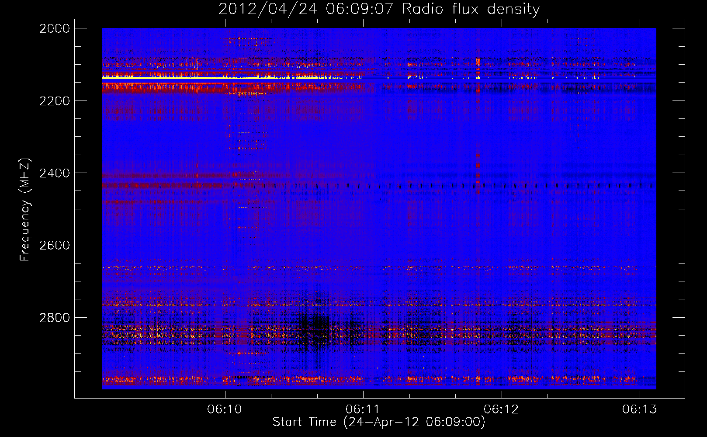Screen dimensions: 707x437
Task: Click the "Start Time (24-Apr-12 06:09:00)" axis title
Action: click(379, 422)
